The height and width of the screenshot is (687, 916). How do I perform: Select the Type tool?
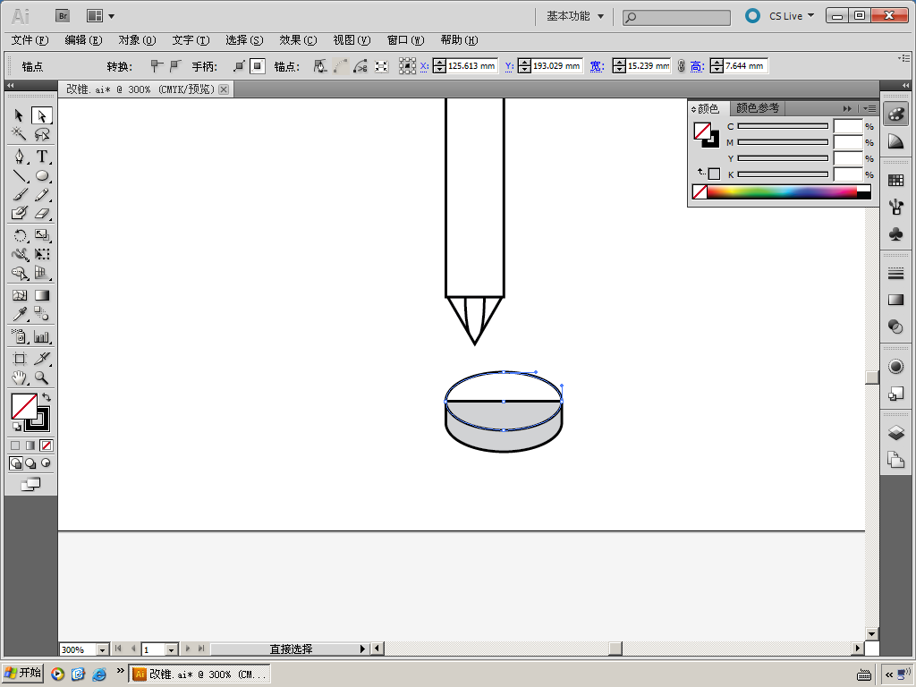(x=42, y=157)
